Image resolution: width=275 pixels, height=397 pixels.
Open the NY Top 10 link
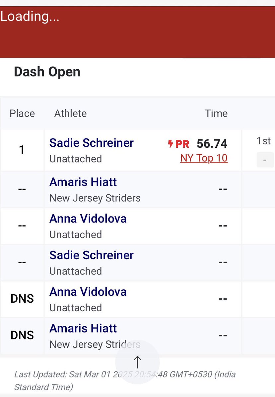pos(204,158)
